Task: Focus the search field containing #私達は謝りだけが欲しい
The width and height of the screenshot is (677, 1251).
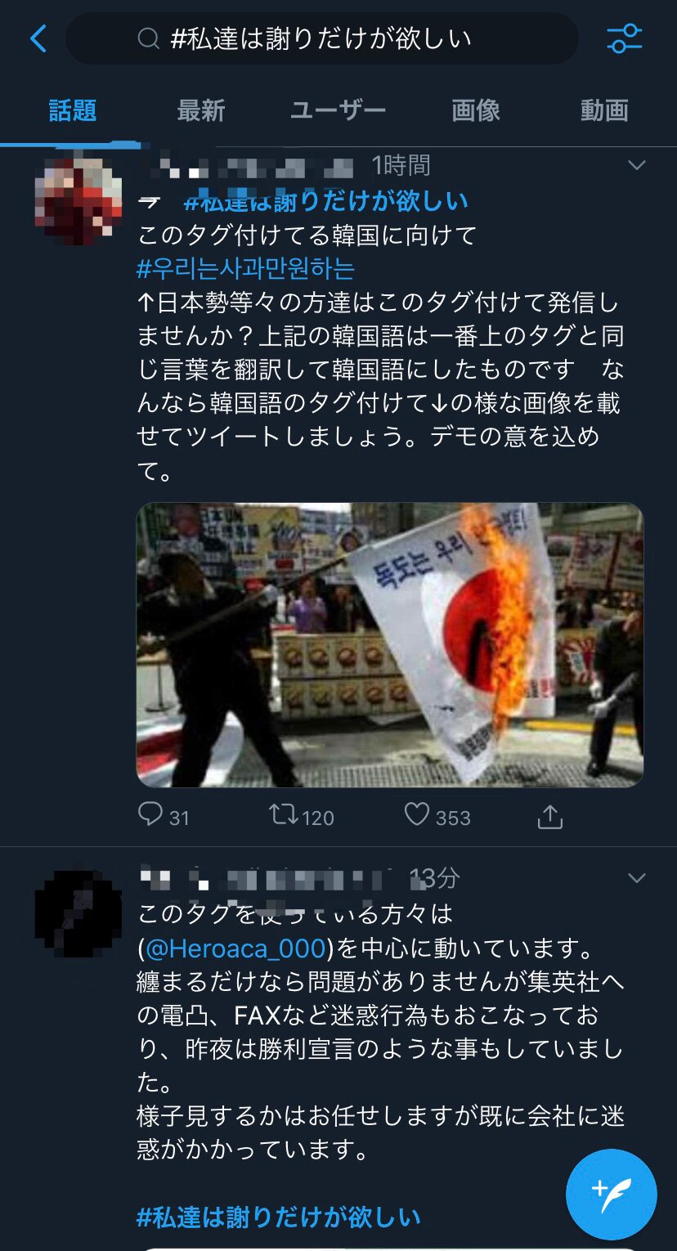Action: [x=322, y=38]
